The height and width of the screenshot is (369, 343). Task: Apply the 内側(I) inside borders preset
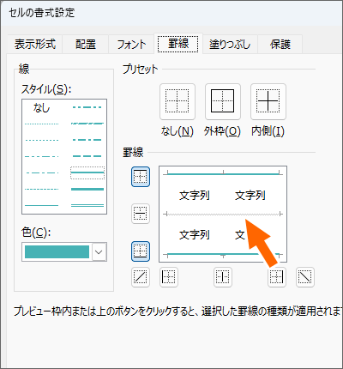coord(268,101)
